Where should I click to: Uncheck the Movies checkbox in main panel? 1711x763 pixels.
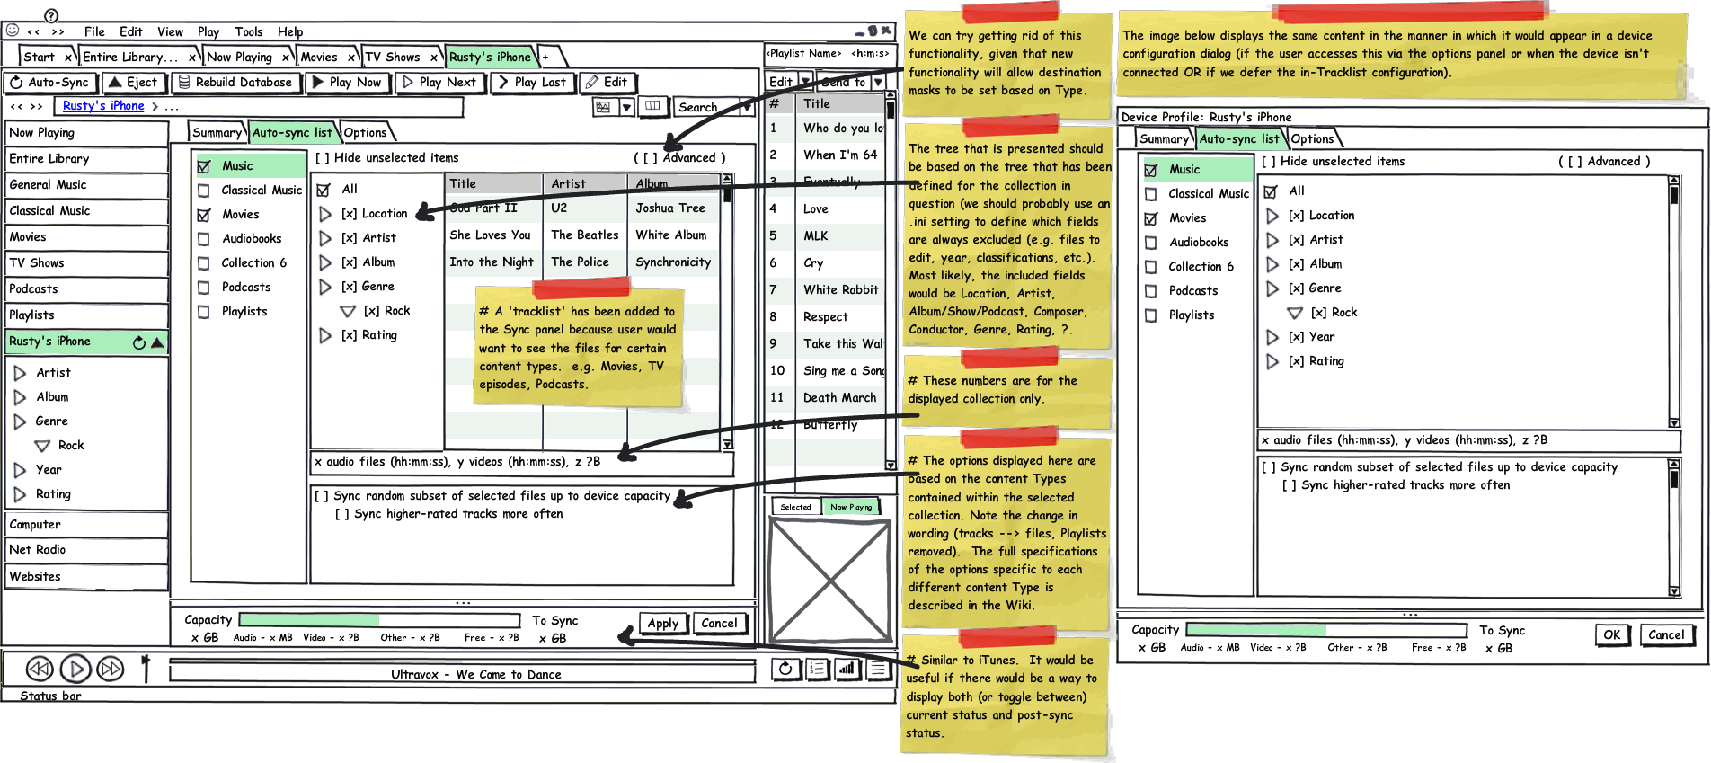pos(204,215)
